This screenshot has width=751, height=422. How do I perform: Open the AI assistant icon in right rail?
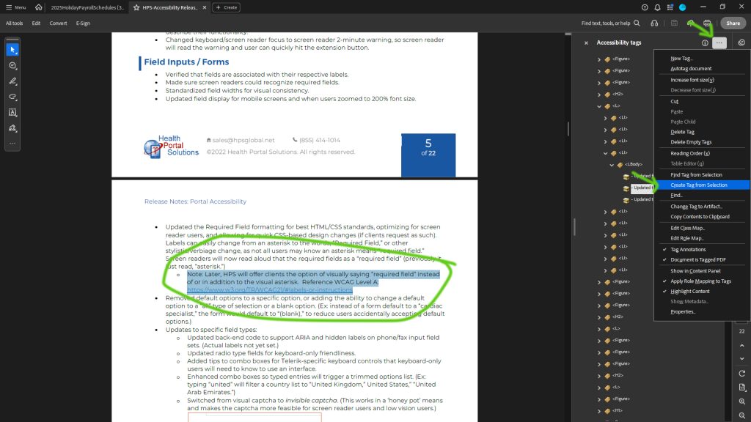click(741, 42)
